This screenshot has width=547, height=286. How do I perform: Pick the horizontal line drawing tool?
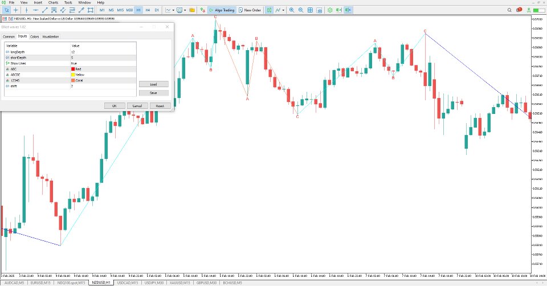(x=35, y=10)
